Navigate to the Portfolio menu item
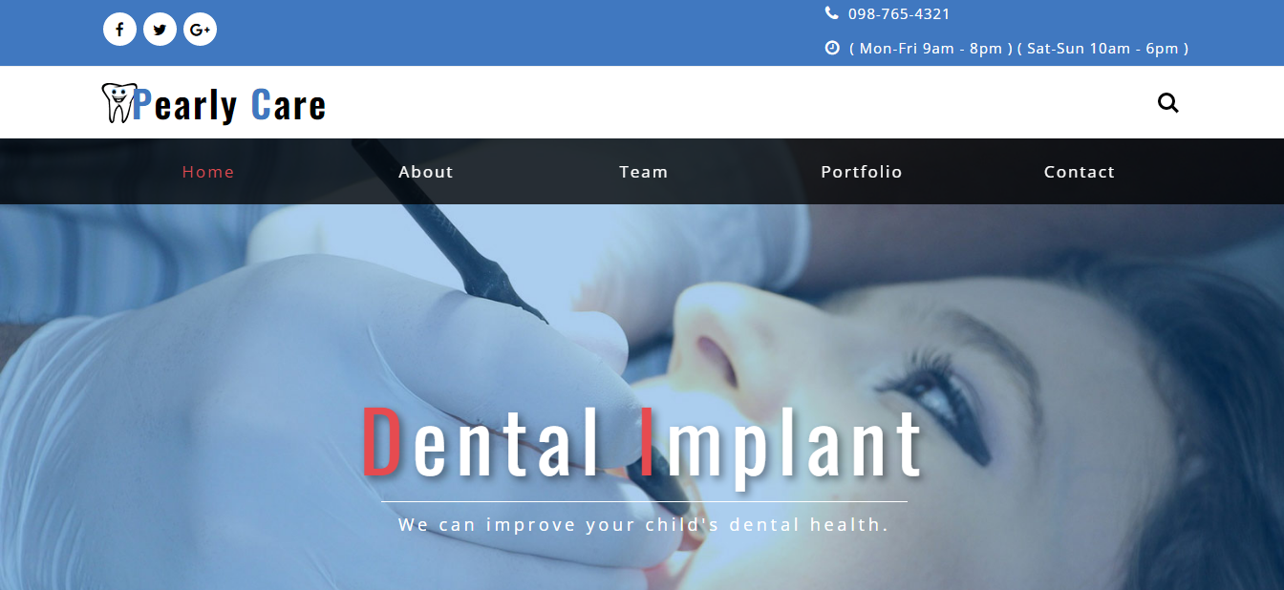Image resolution: width=1284 pixels, height=590 pixels. (862, 172)
